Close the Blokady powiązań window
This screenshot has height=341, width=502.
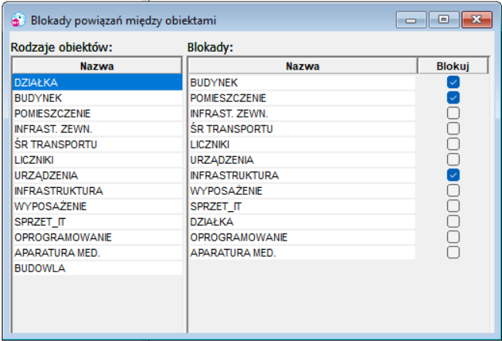[477, 20]
